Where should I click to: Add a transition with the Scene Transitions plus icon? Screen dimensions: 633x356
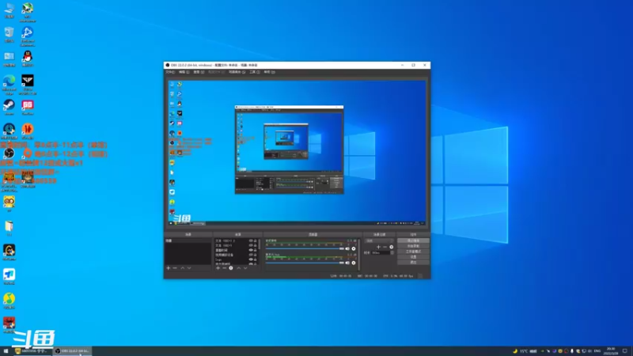(x=378, y=247)
